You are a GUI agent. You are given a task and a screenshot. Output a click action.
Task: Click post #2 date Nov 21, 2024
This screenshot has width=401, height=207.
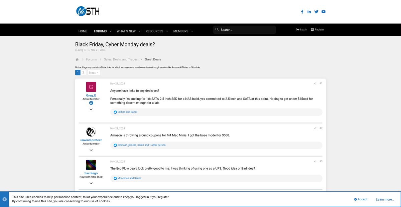pos(118,129)
